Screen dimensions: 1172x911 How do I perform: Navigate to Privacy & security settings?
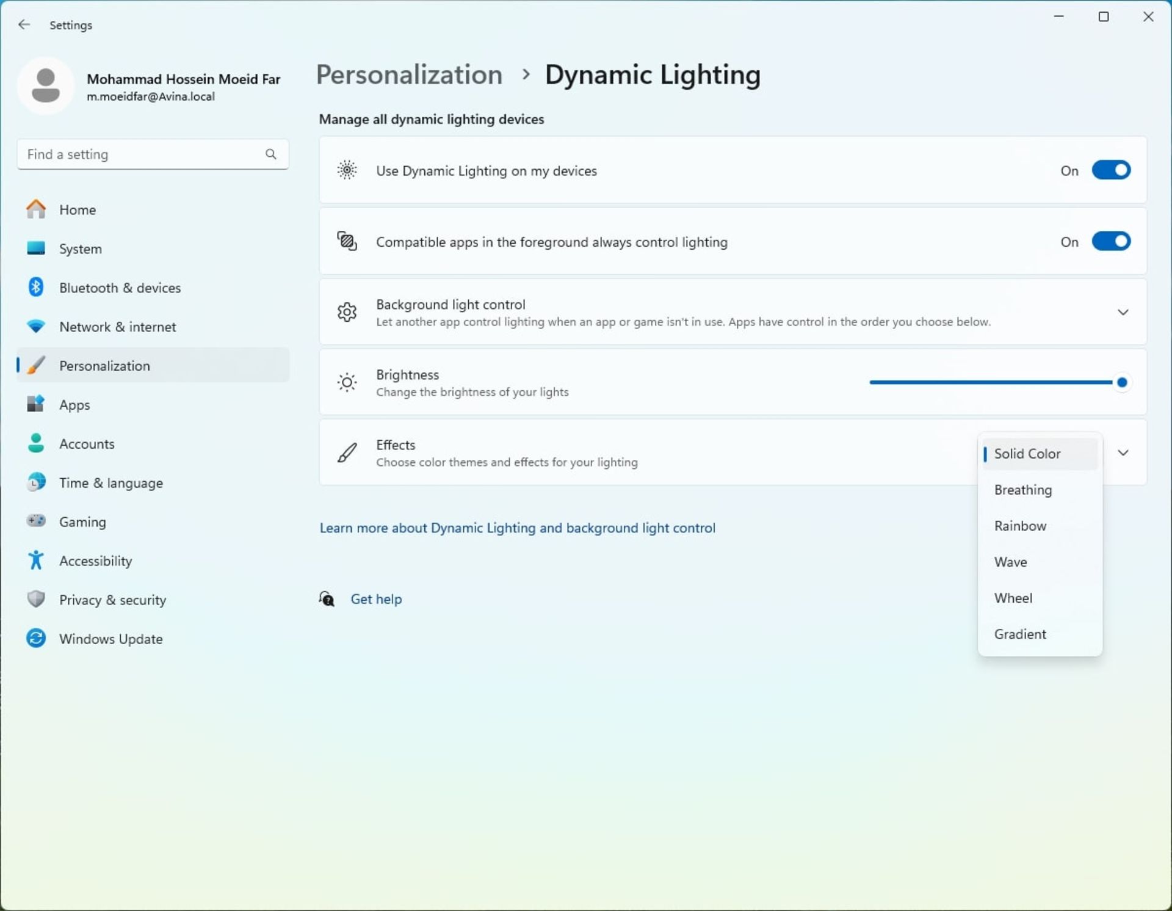click(153, 600)
